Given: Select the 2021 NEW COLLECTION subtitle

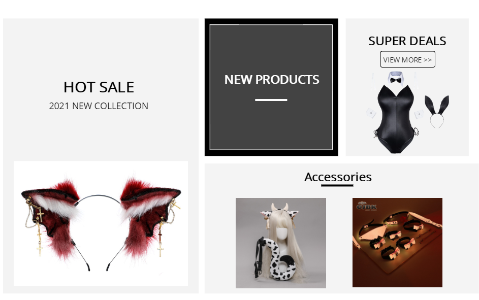Looking at the screenshot, I should point(99,106).
